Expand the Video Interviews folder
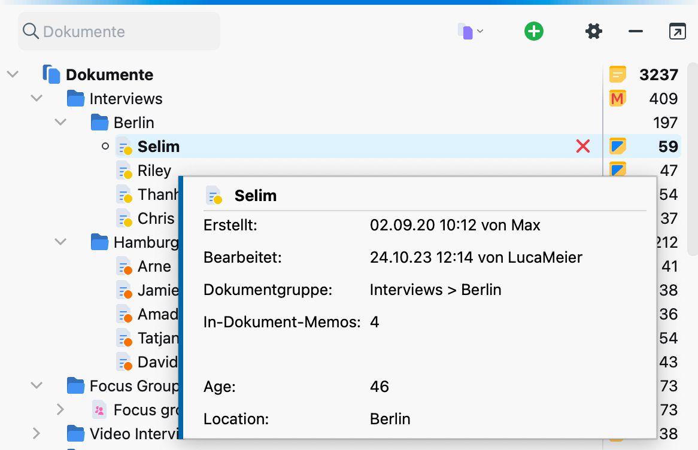Image resolution: width=698 pixels, height=450 pixels. tap(37, 433)
